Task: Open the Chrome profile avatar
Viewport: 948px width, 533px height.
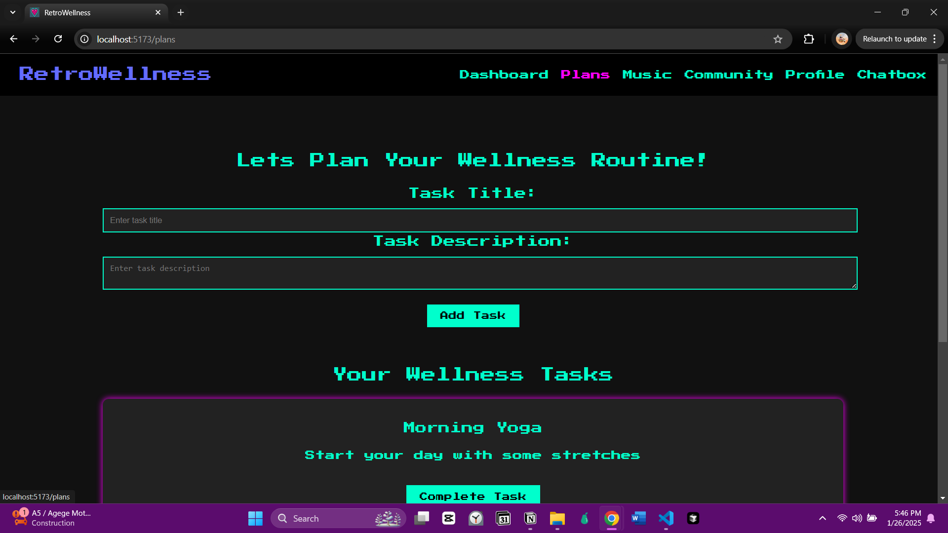Action: tap(842, 39)
